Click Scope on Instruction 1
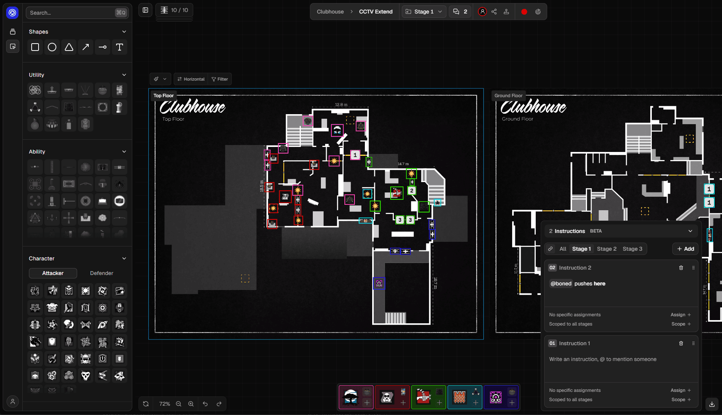722x415 pixels. 681,400
